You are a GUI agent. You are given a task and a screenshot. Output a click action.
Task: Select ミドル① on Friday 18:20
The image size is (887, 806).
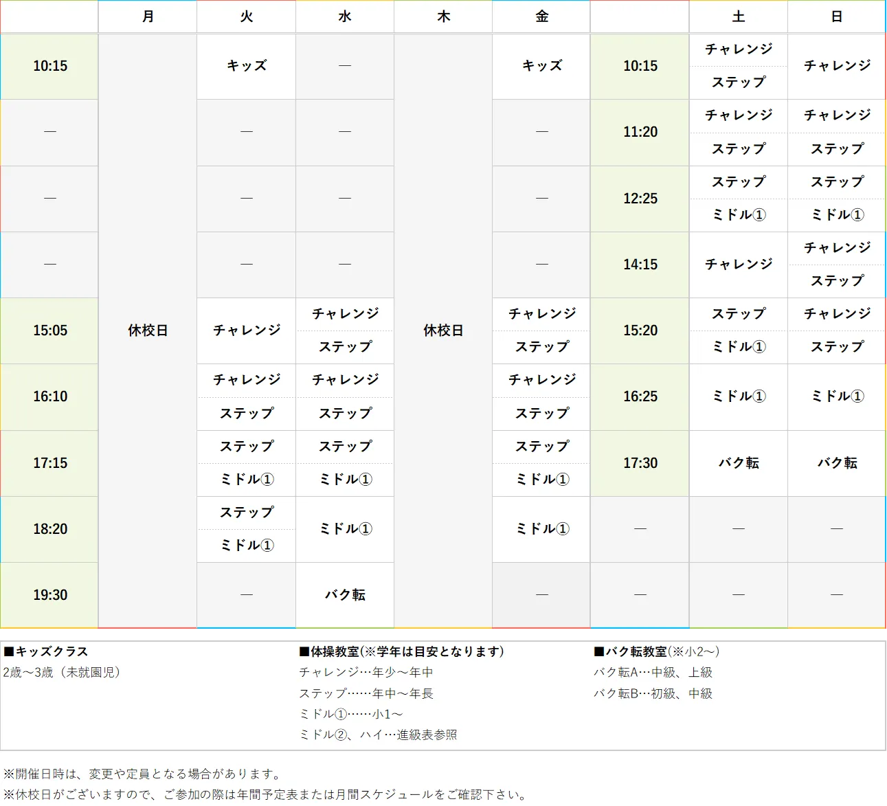[x=541, y=528]
